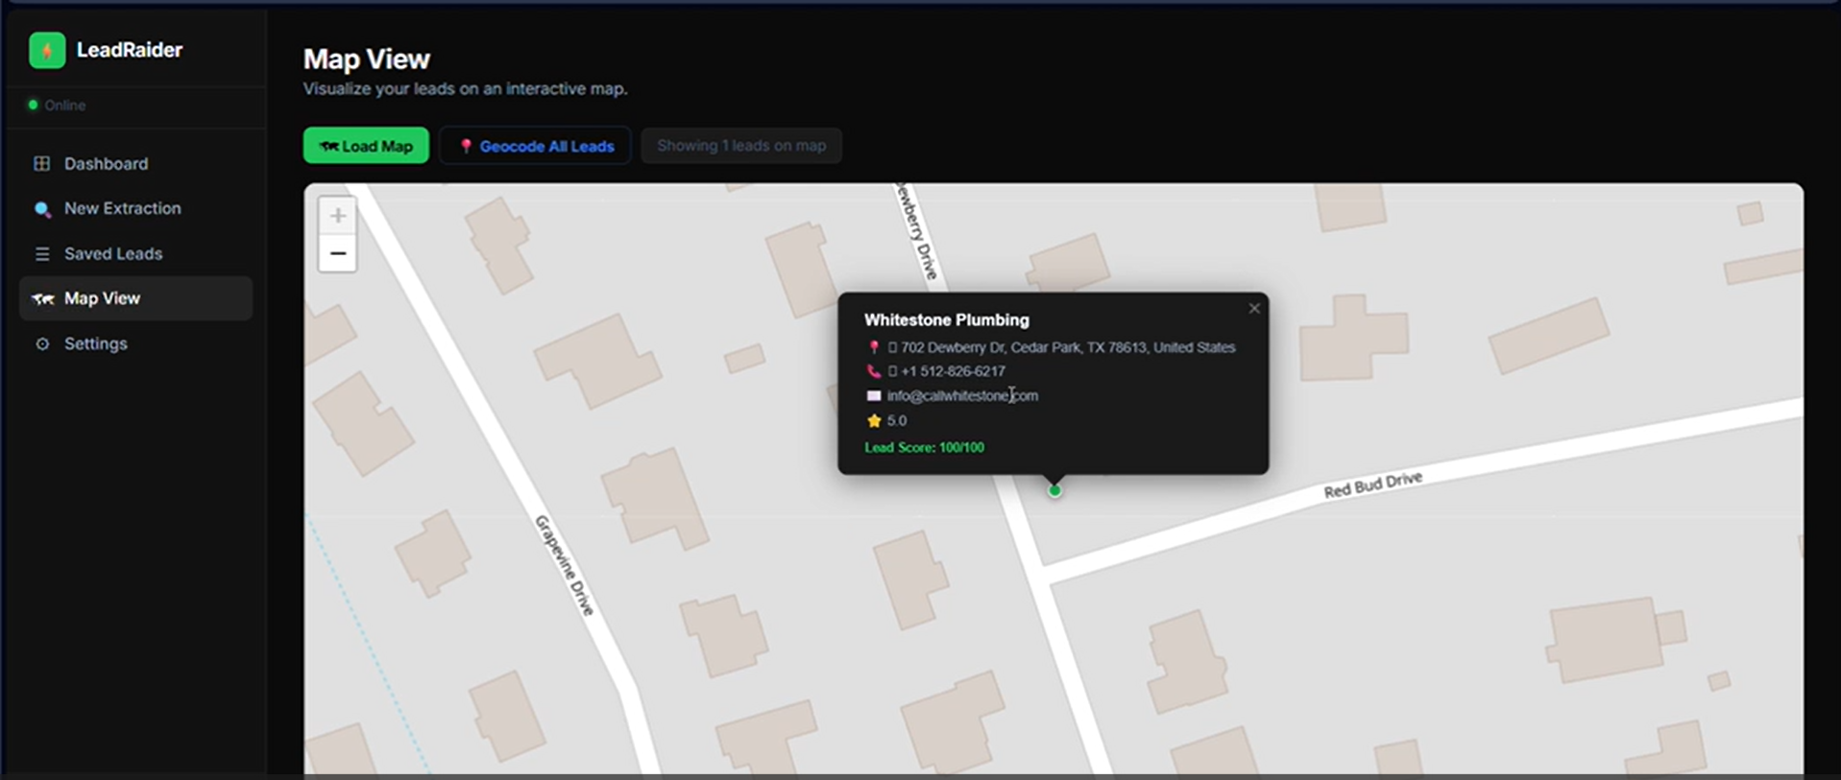Click the 'Showing 1 leads on map' label
The image size is (1841, 780).
click(x=741, y=146)
